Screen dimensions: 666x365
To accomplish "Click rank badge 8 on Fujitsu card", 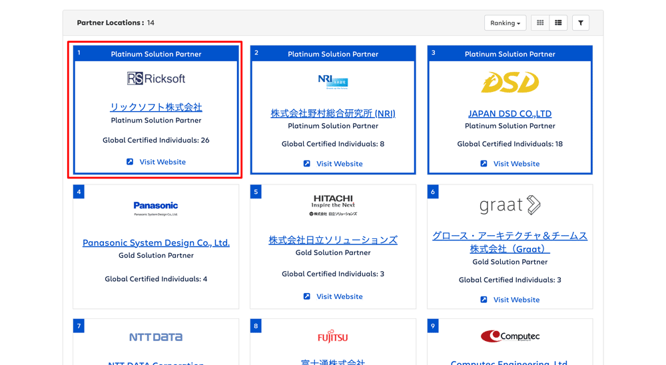I will click(256, 326).
